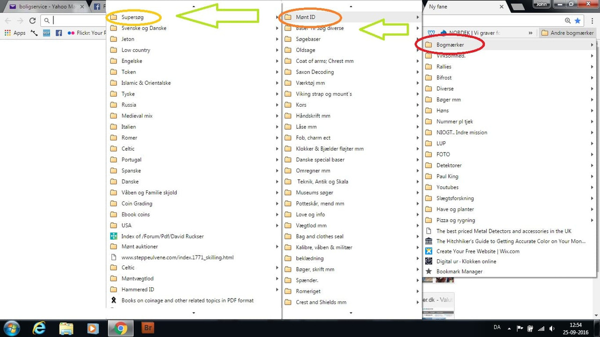Click the Bookmark Manager star icon
Image resolution: width=600 pixels, height=337 pixels.
[428, 271]
